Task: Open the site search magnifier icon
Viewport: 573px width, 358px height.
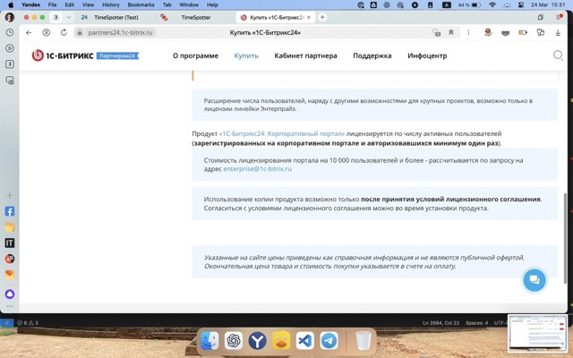Action: coord(558,55)
